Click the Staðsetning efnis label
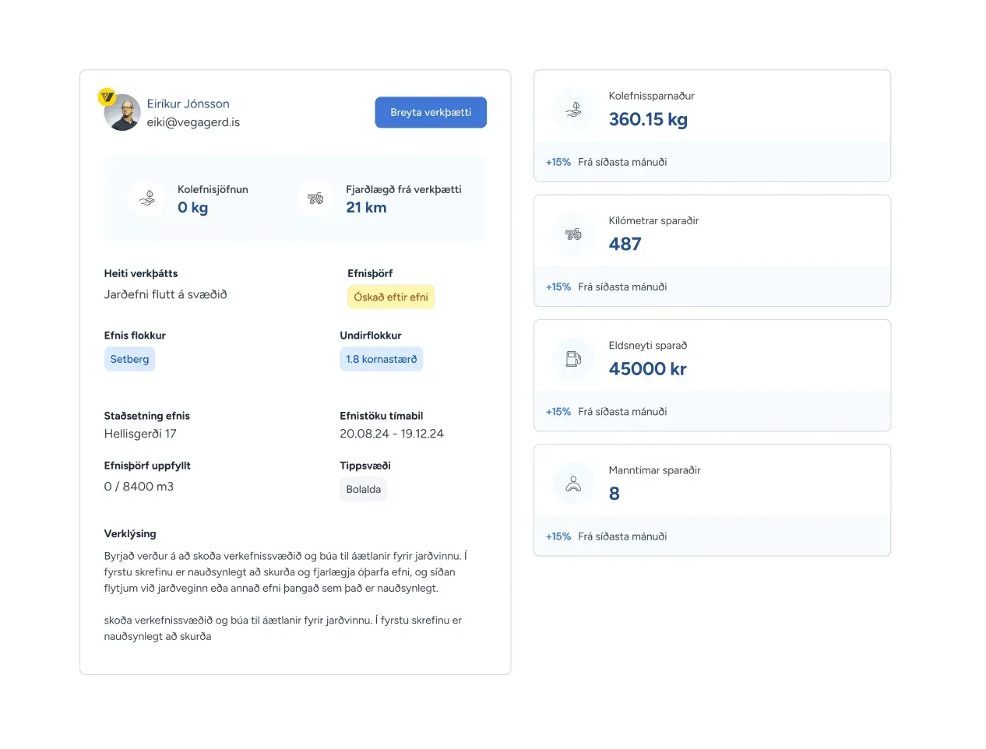 (147, 416)
